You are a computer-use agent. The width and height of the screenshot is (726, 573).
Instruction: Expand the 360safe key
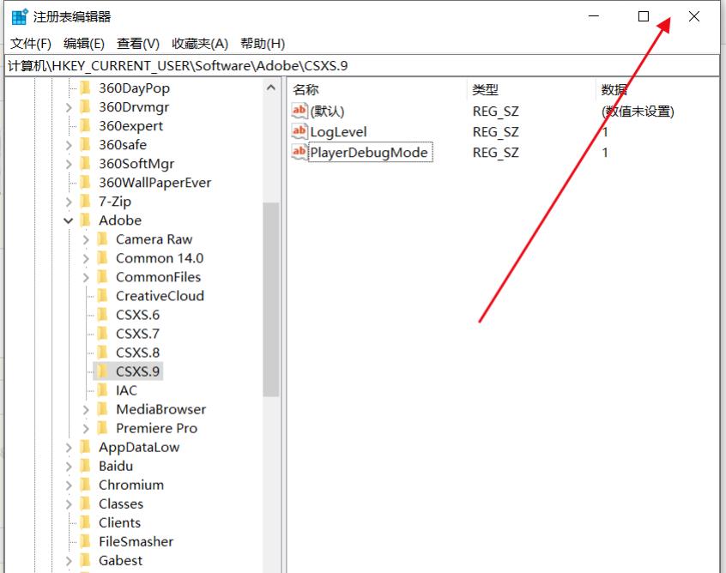(69, 145)
